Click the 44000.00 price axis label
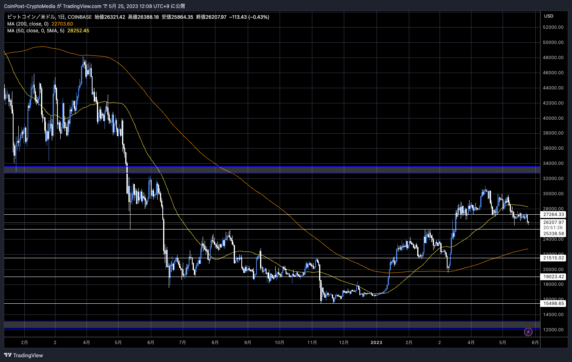The width and height of the screenshot is (572, 362). pyautogui.click(x=553, y=88)
